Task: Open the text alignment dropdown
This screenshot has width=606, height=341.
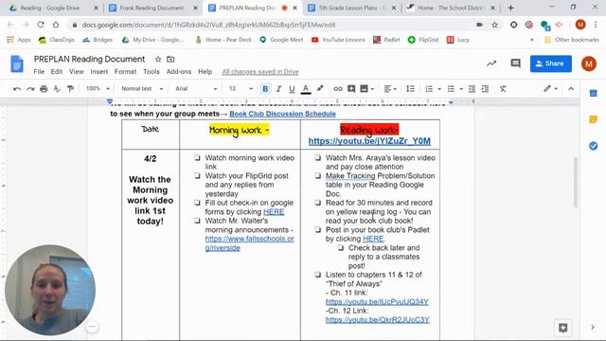Action: [390, 89]
